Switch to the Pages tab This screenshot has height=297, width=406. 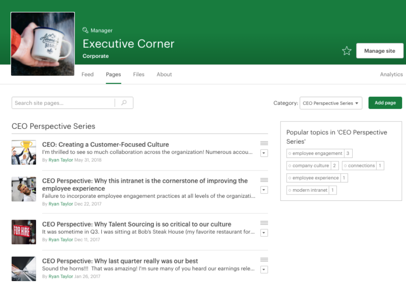click(x=113, y=74)
